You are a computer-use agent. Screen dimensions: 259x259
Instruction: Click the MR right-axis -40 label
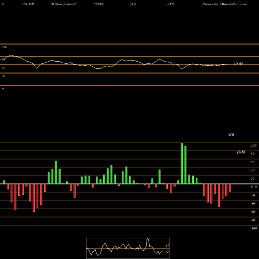(x=253, y=204)
